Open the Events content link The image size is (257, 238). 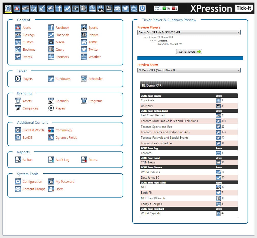(27, 57)
